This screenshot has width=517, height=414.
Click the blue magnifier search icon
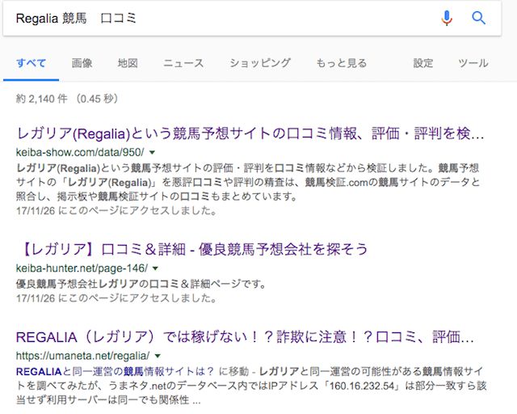tap(478, 18)
